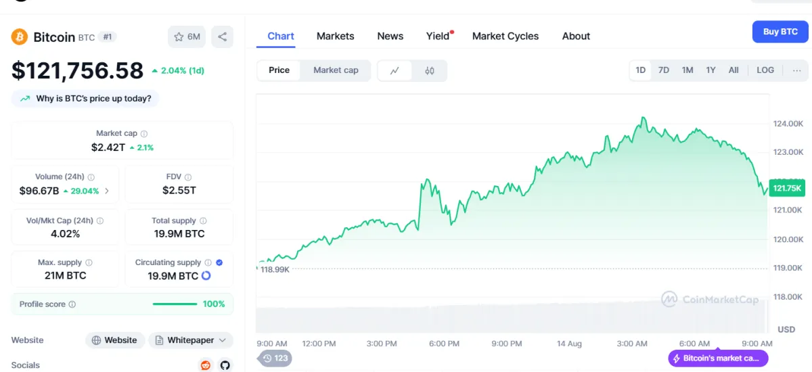
Task: Click the current price 121.75K label
Action: pos(787,188)
